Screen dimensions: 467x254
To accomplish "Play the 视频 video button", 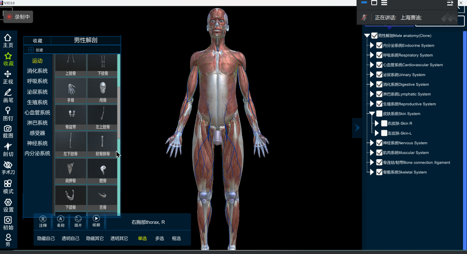I will pyautogui.click(x=96, y=221).
